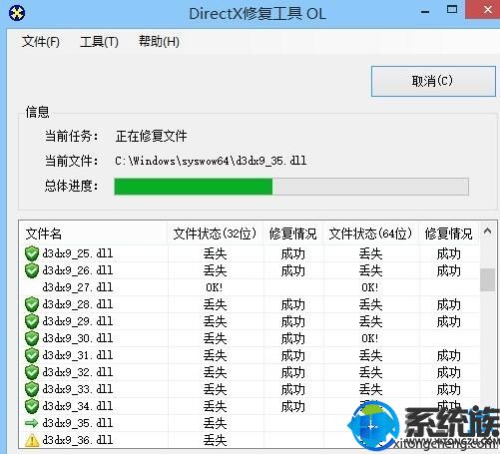The image size is (500, 454).
Task: Click the green shield next to d3dx9_31.dll
Action: click(32, 355)
